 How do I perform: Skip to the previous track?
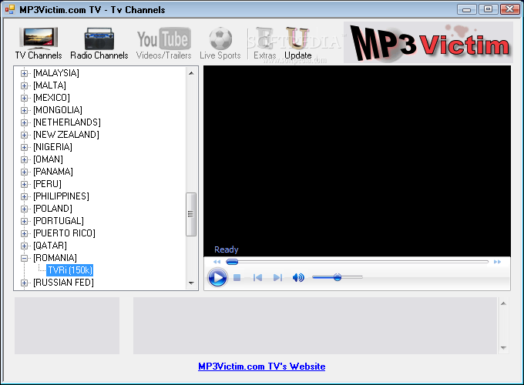pyautogui.click(x=257, y=277)
